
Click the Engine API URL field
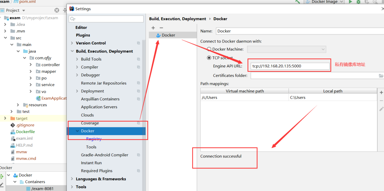290,66
